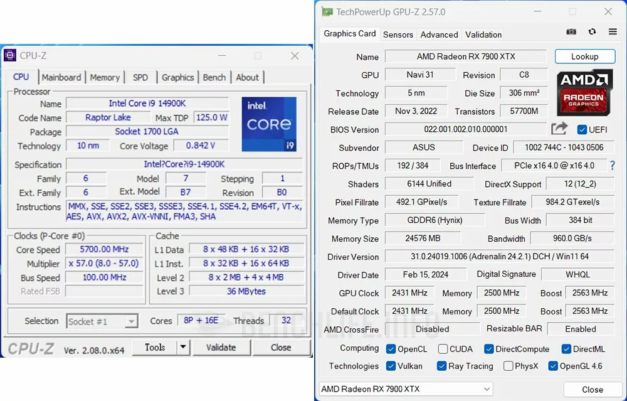Click the GPU-Z screenshot camera icon

click(x=571, y=32)
